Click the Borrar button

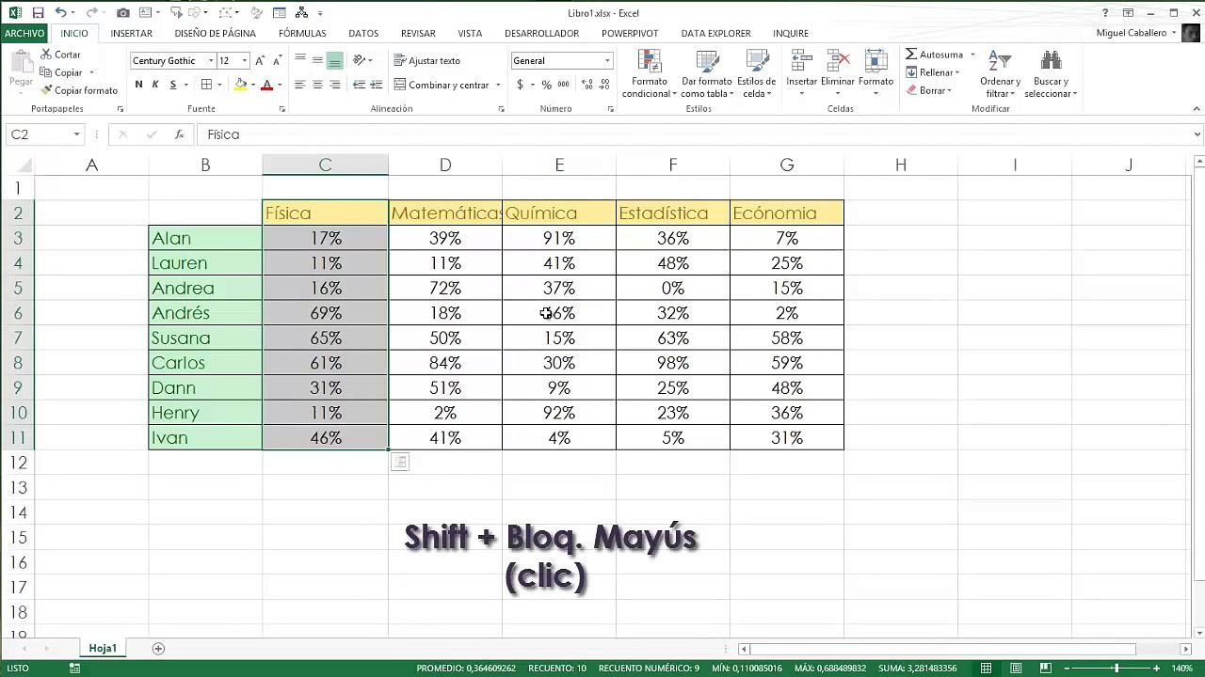[x=928, y=90]
